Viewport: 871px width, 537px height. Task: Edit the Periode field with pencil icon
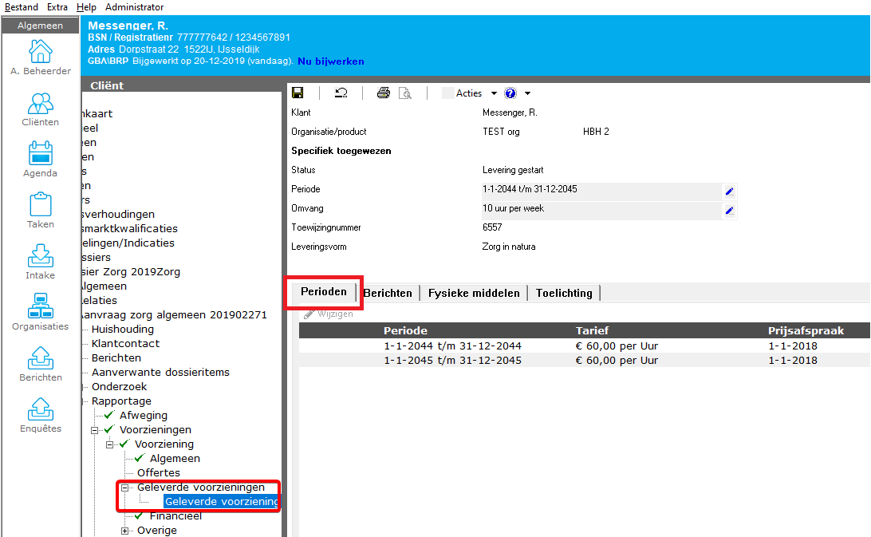729,192
